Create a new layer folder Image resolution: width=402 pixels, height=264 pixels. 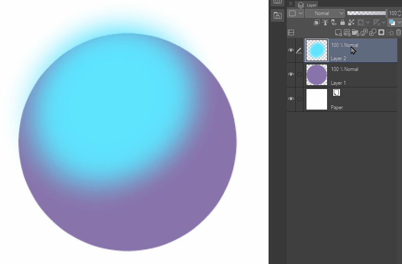point(356,33)
